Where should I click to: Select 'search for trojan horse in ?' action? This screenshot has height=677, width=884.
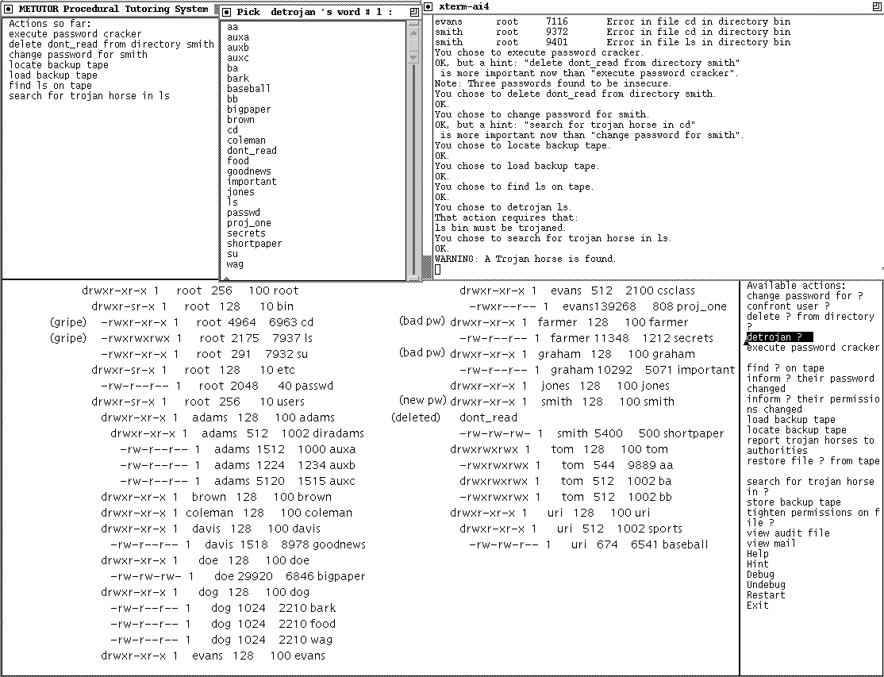pyautogui.click(x=810, y=487)
